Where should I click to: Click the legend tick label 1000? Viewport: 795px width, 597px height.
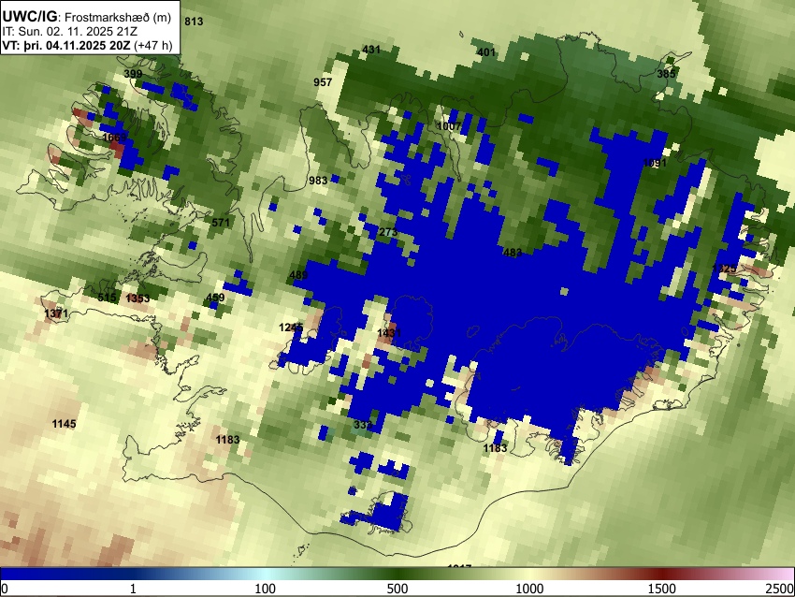pyautogui.click(x=529, y=589)
